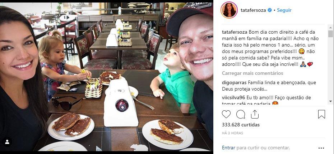Click the family breakfast photo

[x=107, y=77]
